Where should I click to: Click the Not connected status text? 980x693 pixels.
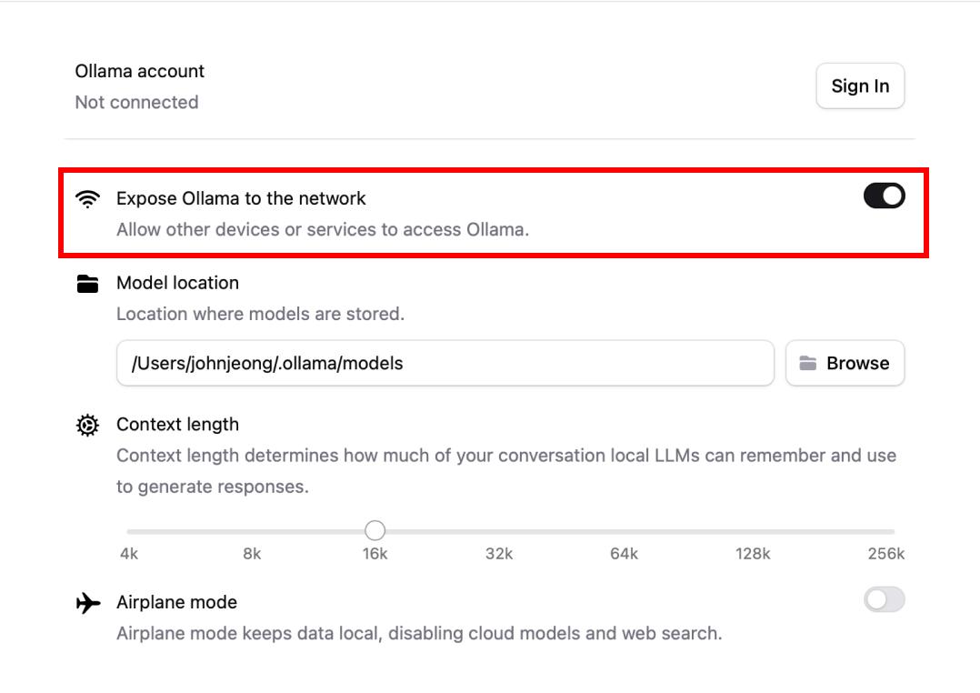[x=136, y=102]
